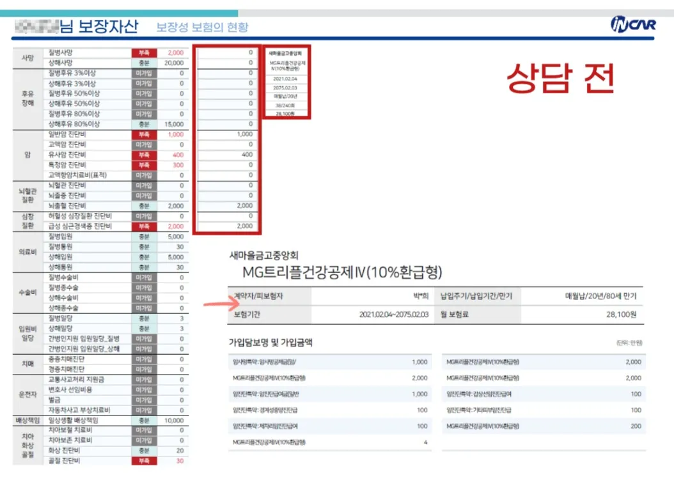Click the '부족' badge in the 질병사망 row
The height and width of the screenshot is (482, 674).
pyautogui.click(x=144, y=53)
